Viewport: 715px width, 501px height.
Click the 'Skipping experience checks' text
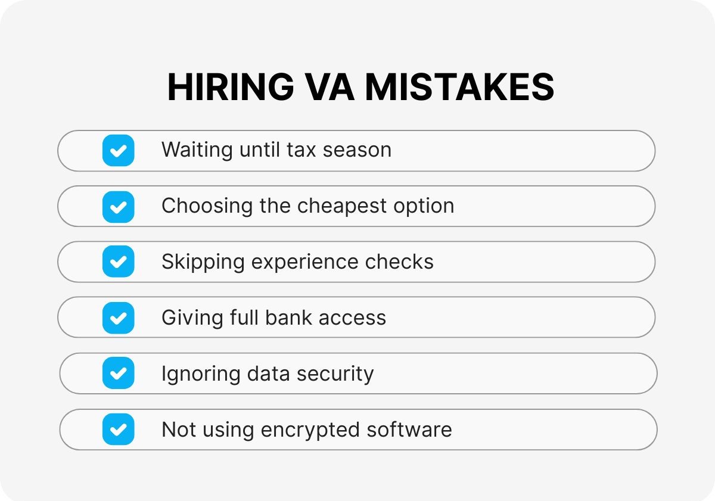click(297, 262)
